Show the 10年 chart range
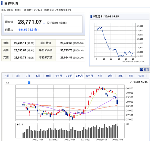The width and height of the screenshot is (150, 141). click(141, 76)
